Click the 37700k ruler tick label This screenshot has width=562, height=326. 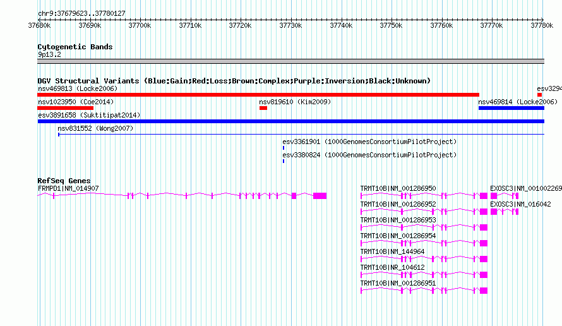(x=140, y=25)
